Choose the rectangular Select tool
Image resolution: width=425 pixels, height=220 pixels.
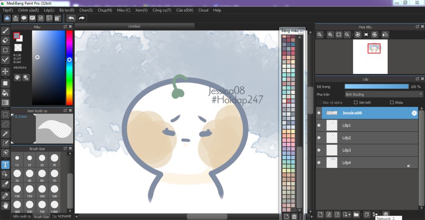[x=5, y=114]
